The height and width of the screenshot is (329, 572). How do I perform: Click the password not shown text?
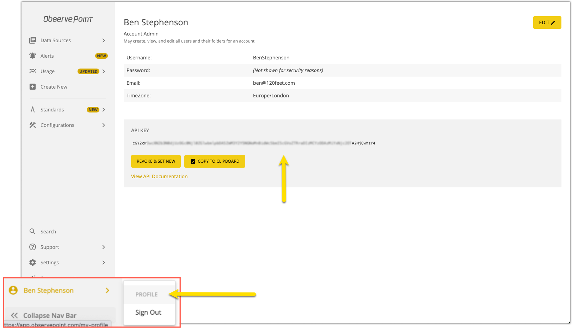click(x=288, y=70)
